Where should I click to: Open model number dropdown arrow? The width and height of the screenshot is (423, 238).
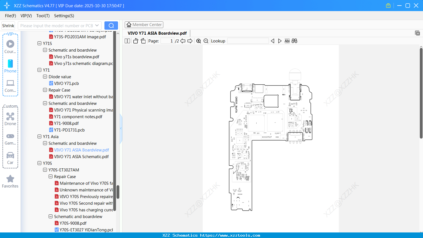97,26
